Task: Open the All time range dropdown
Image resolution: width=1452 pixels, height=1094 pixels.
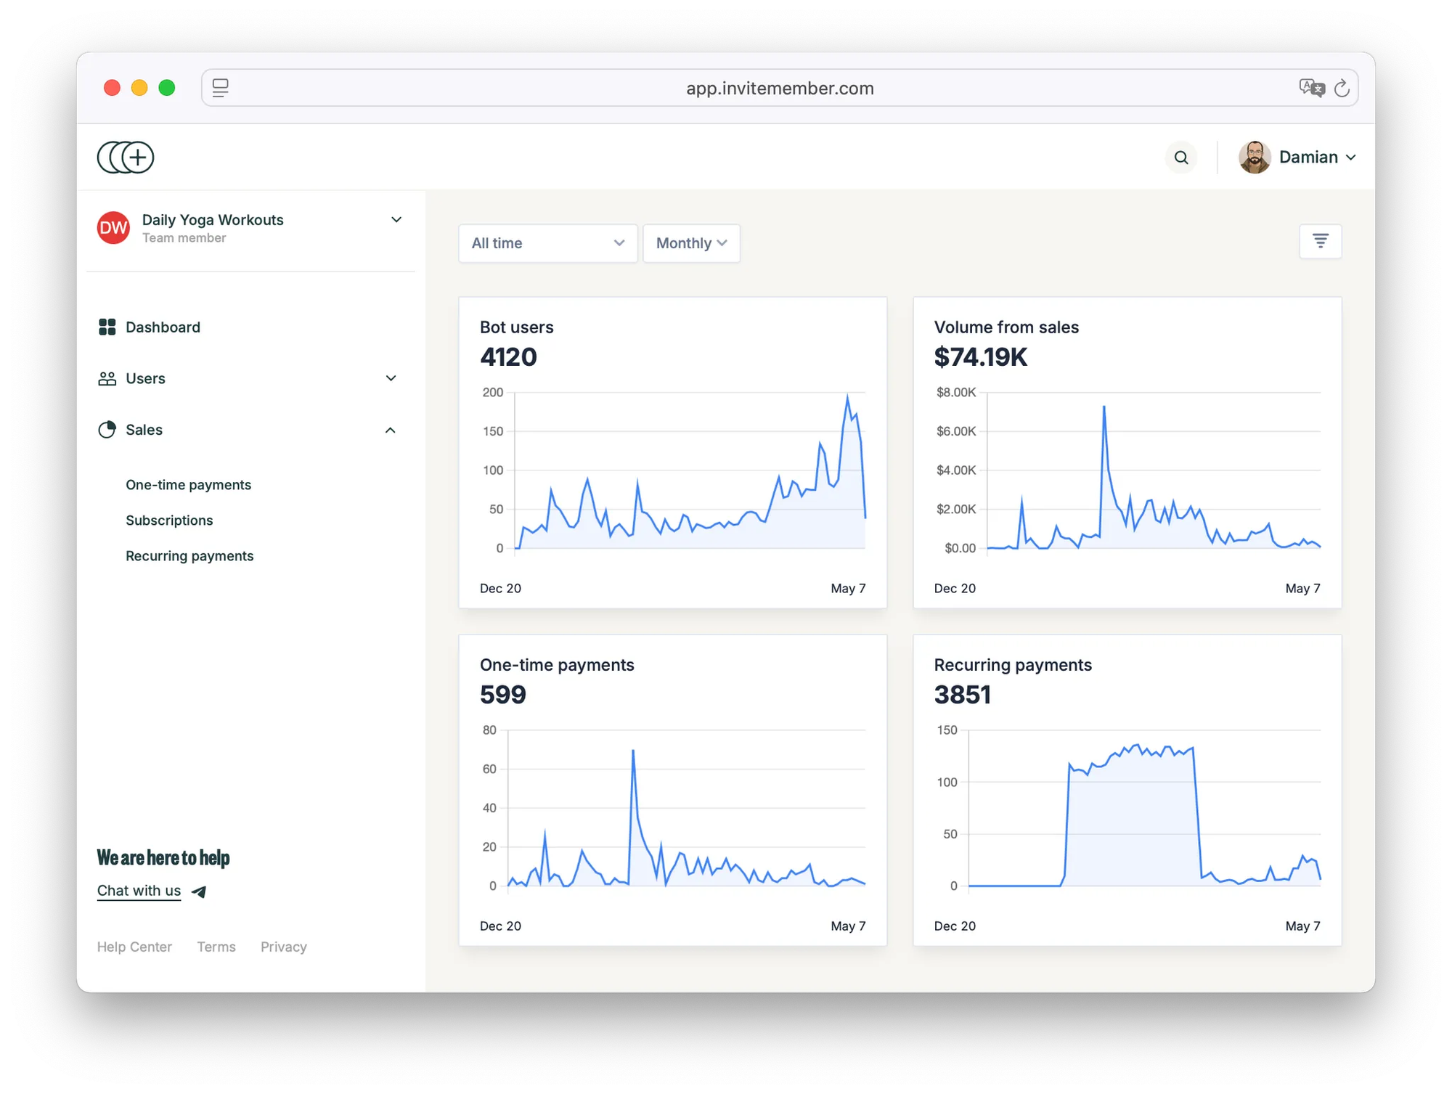Action: pos(547,243)
